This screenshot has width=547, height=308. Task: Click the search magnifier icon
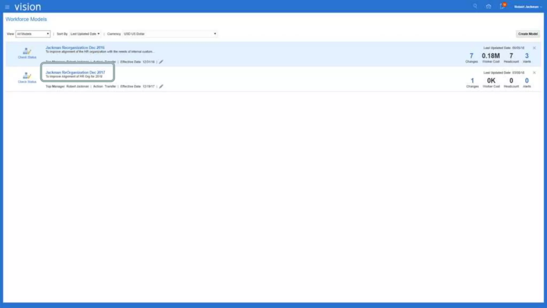click(475, 6)
